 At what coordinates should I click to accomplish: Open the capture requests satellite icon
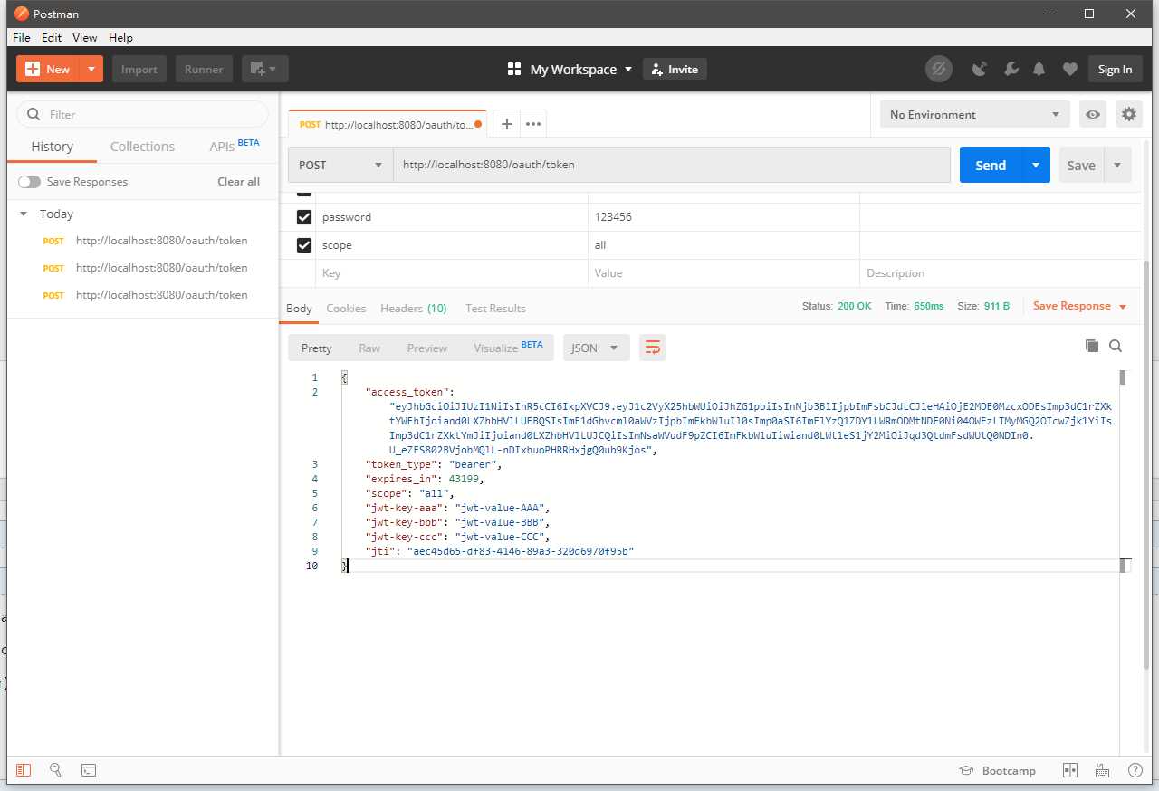979,69
